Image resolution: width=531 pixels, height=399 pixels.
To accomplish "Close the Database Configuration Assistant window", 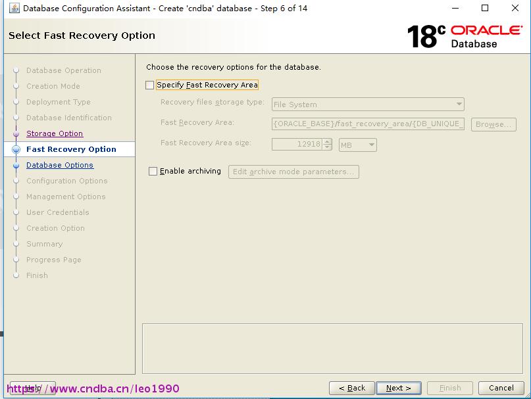I will (x=515, y=8).
